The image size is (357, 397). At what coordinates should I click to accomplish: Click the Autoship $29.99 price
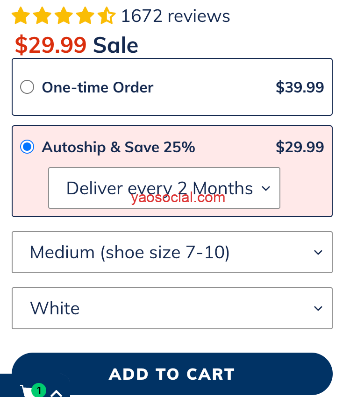[300, 148]
